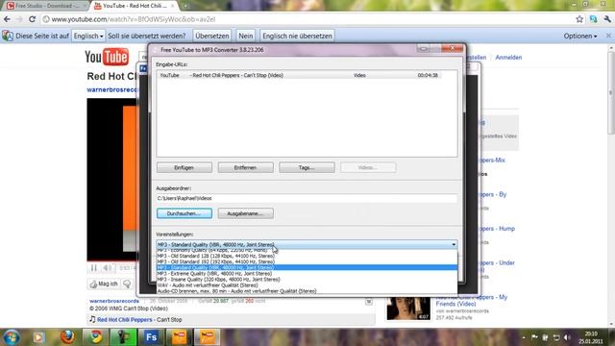
Task: Open the Chrome wrench settings menu
Action: [x=607, y=19]
